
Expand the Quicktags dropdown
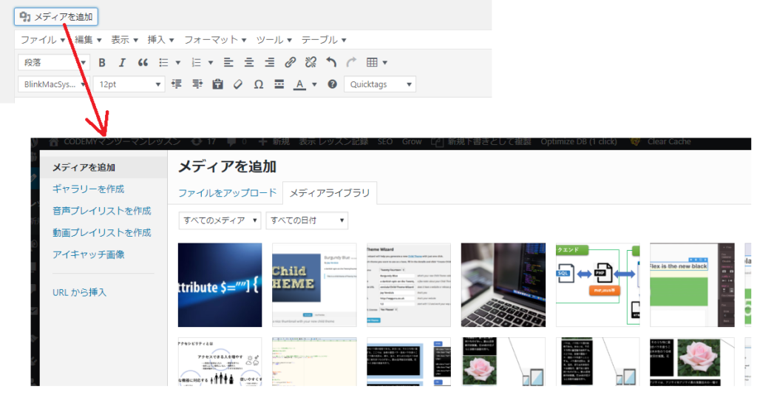[x=380, y=84]
